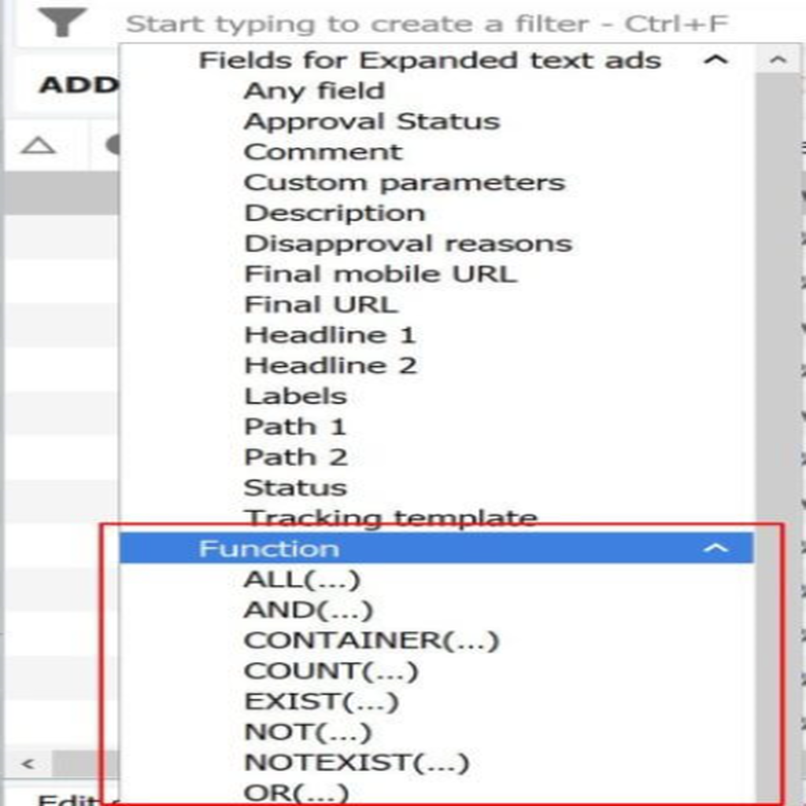Collapse the Function group chevron
The height and width of the screenshot is (806, 806).
[x=715, y=549]
